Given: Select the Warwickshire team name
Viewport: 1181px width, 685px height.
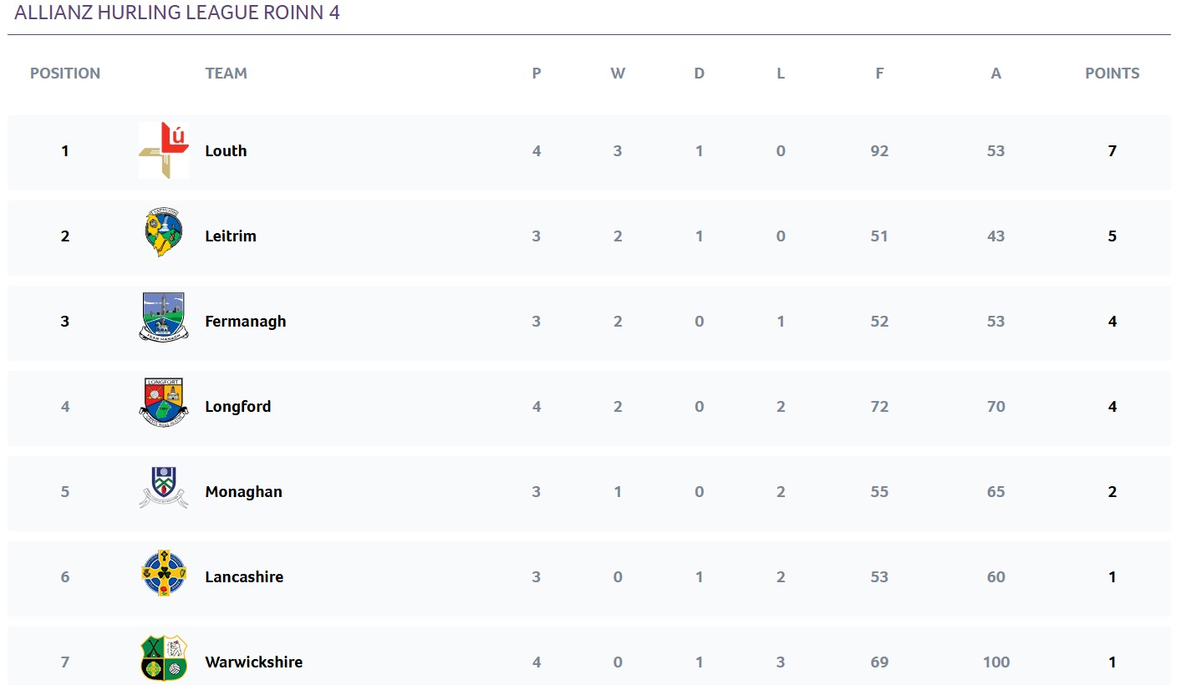Looking at the screenshot, I should pyautogui.click(x=254, y=662).
